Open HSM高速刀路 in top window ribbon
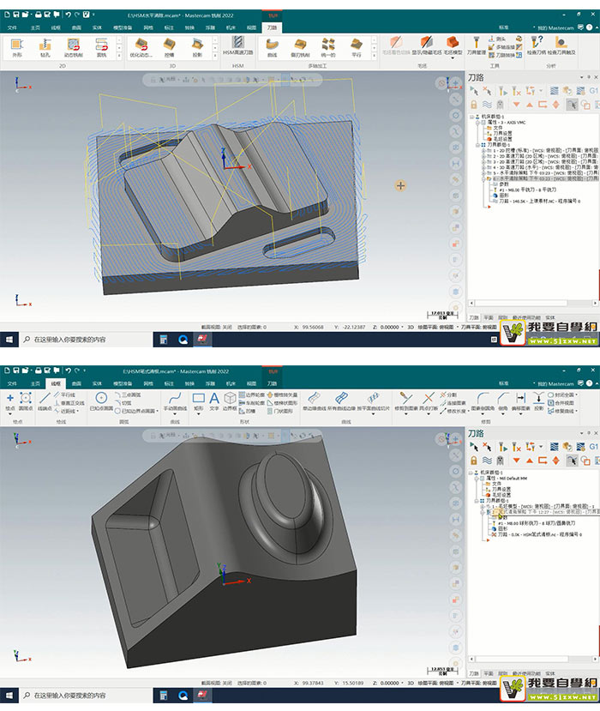600x711 pixels. (238, 45)
